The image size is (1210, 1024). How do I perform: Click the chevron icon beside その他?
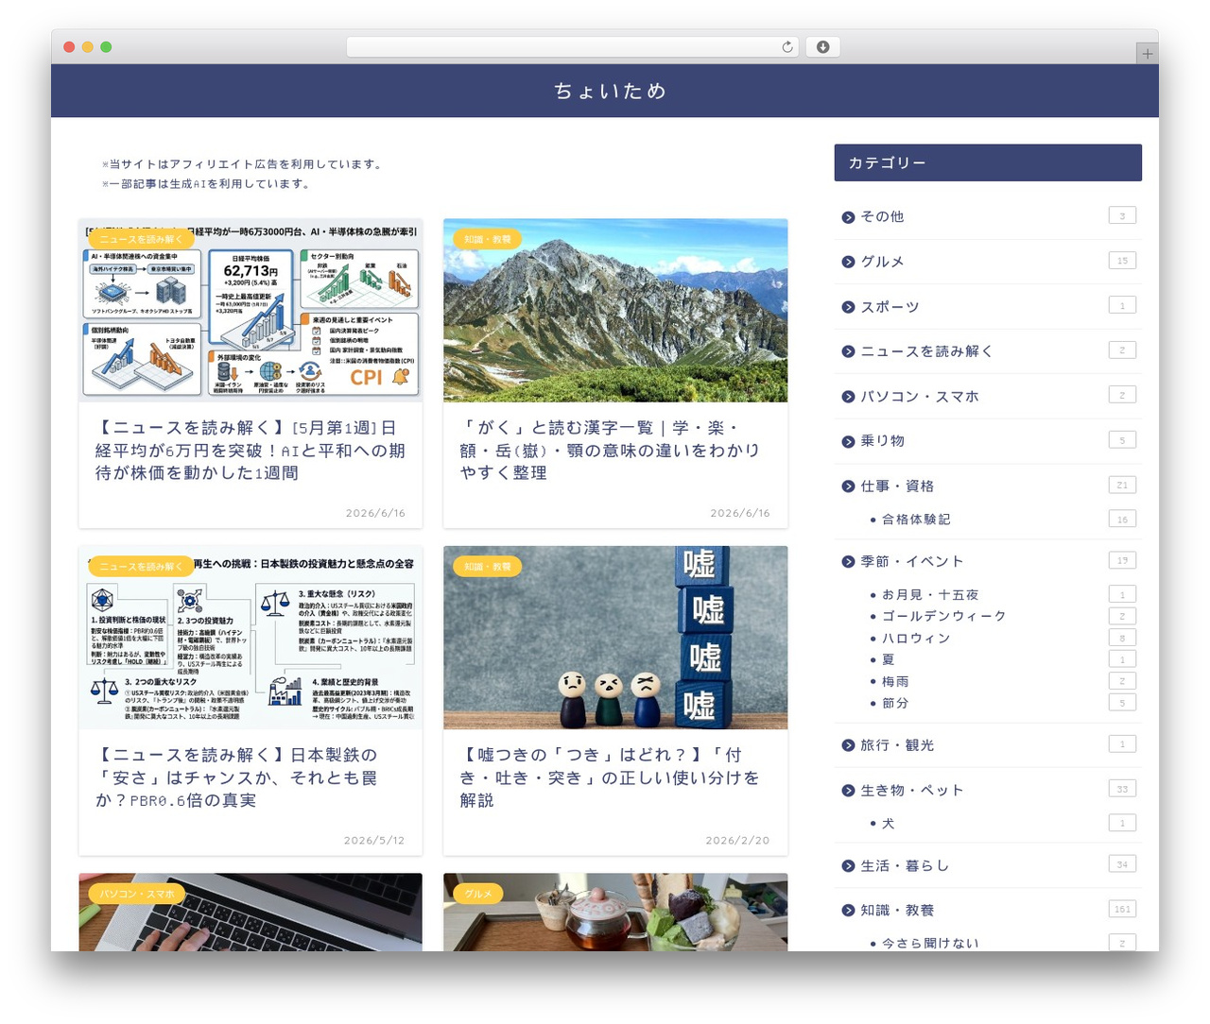point(848,217)
